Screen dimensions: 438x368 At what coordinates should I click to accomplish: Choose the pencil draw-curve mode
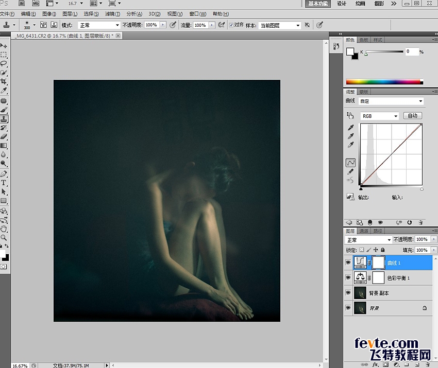[x=350, y=171]
